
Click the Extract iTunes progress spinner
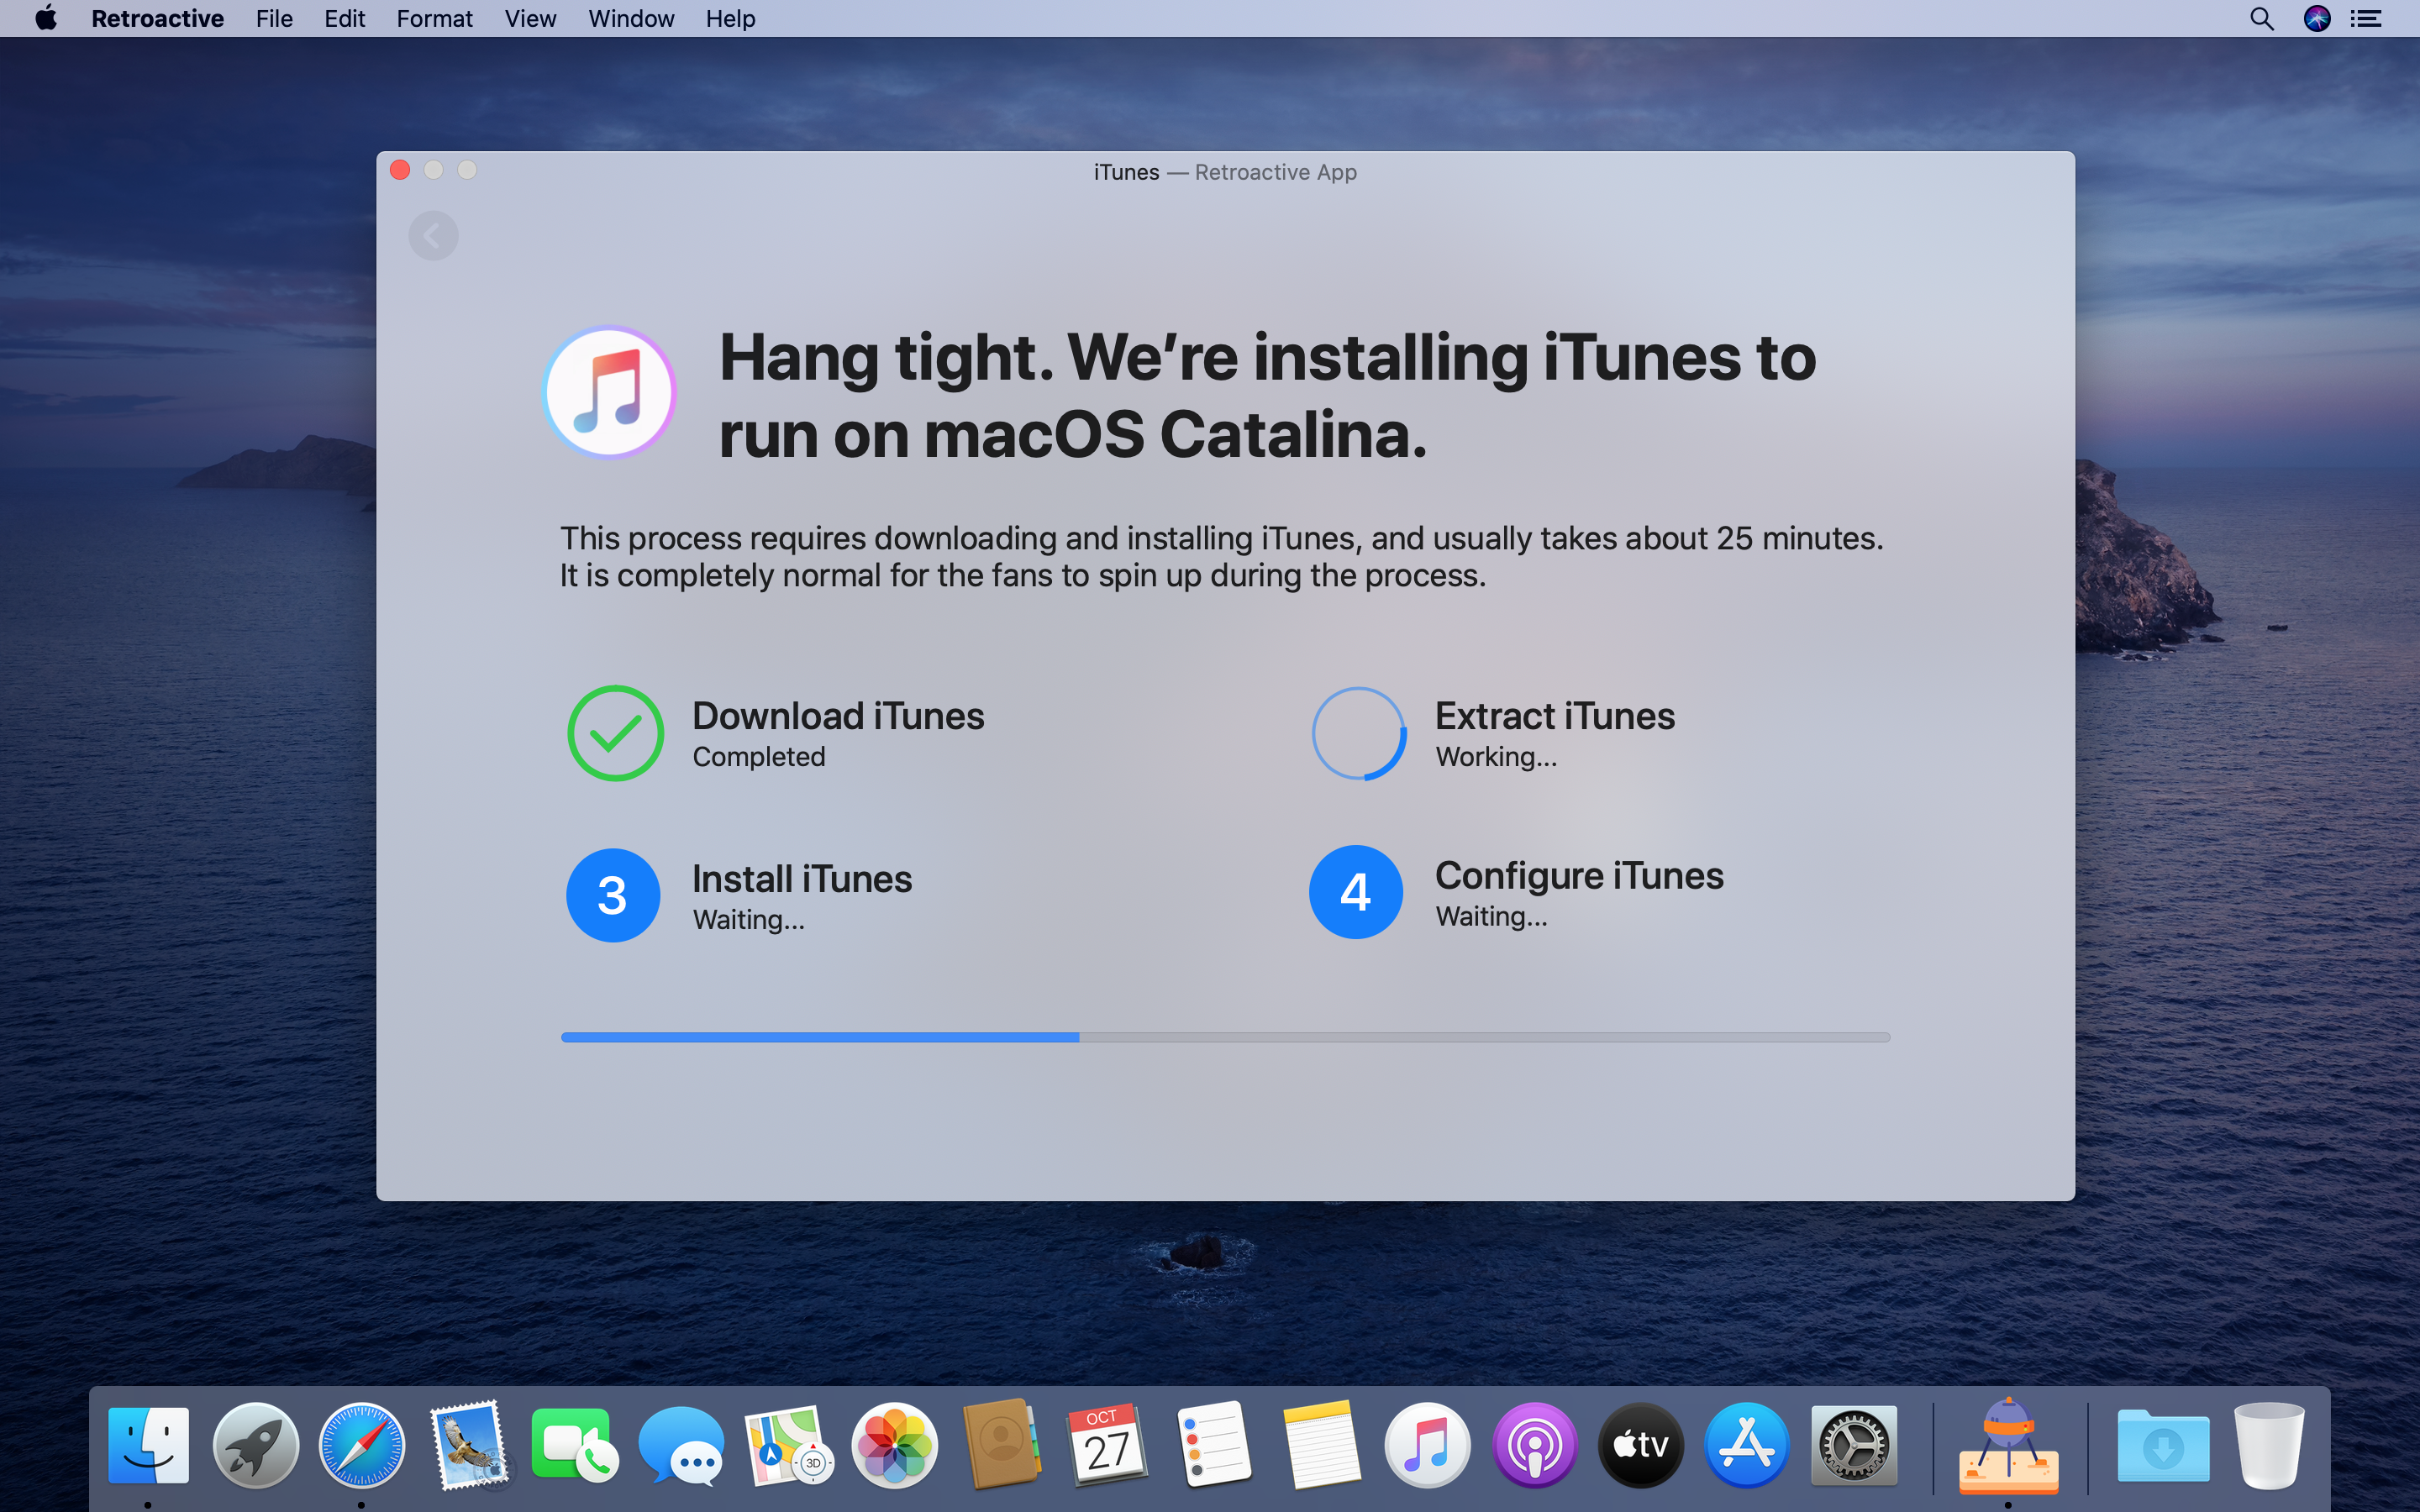click(1358, 733)
